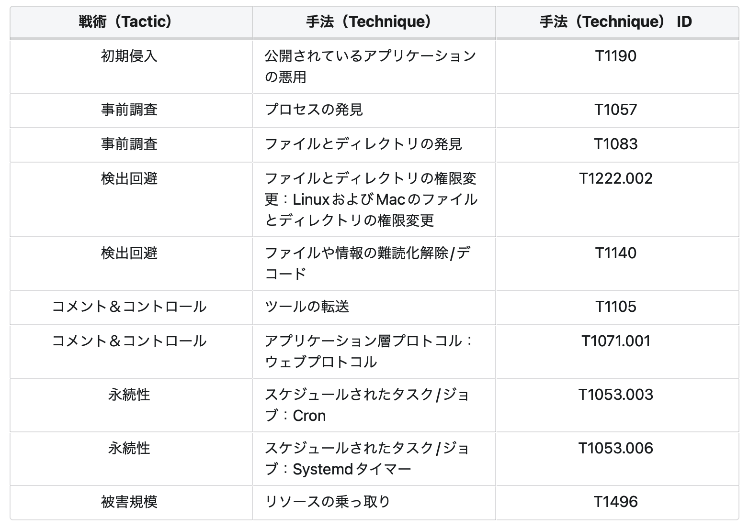Click the ツールの転送 technique cell
The image size is (749, 528).
[x=307, y=307]
